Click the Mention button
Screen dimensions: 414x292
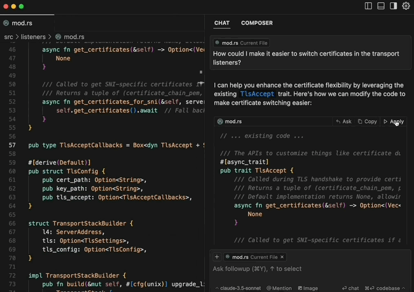pos(279,288)
